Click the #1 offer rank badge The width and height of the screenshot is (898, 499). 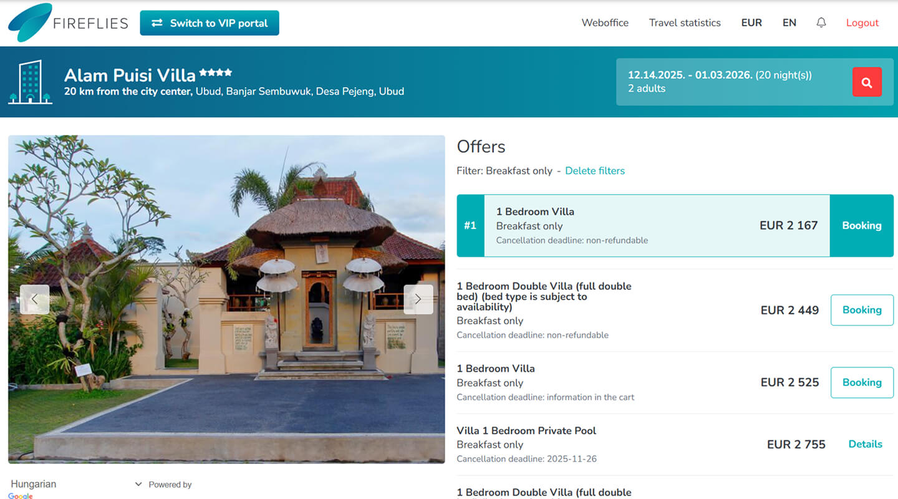[x=470, y=226]
